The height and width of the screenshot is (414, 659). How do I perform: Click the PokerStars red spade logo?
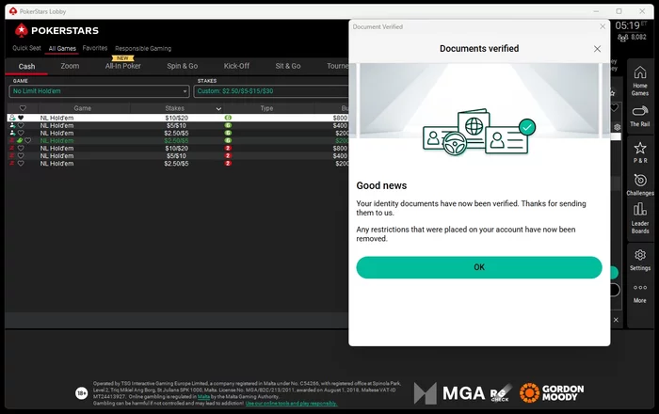pos(21,30)
